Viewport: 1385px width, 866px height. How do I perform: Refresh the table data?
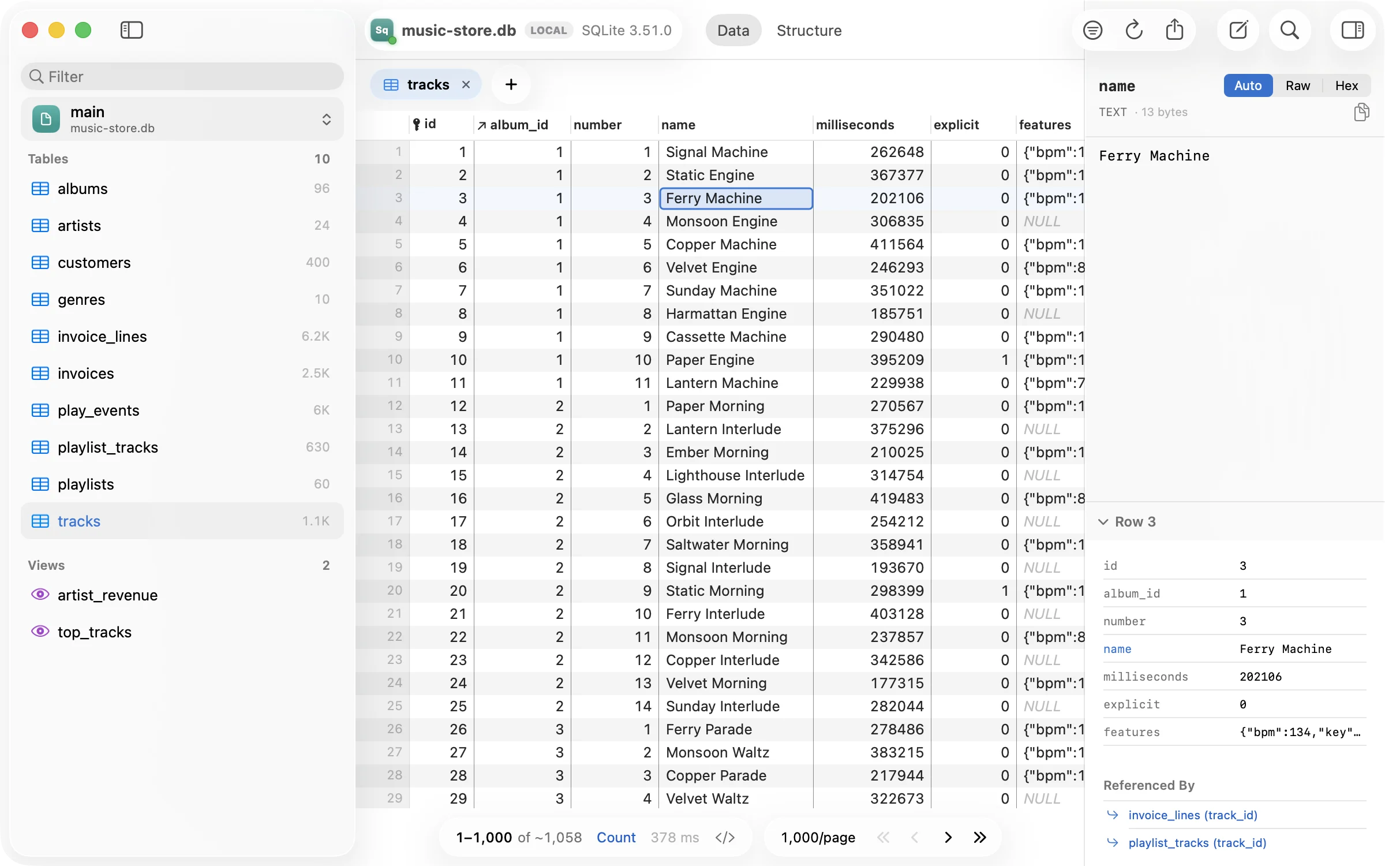pos(1134,30)
